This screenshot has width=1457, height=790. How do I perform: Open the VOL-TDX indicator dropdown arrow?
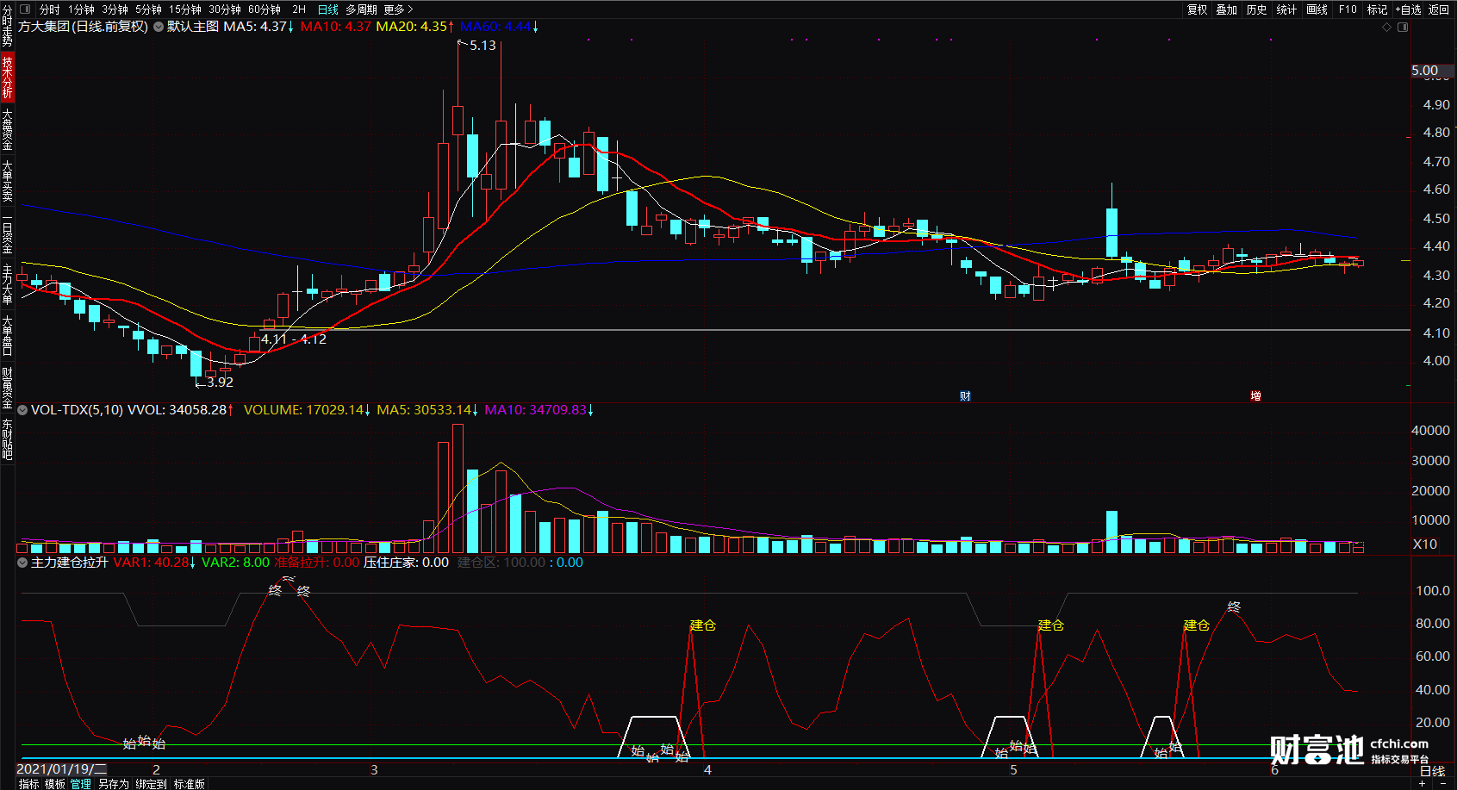click(23, 410)
